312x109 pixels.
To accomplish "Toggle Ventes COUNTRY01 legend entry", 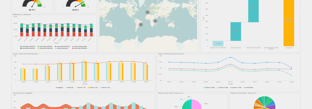I will click(28, 48).
